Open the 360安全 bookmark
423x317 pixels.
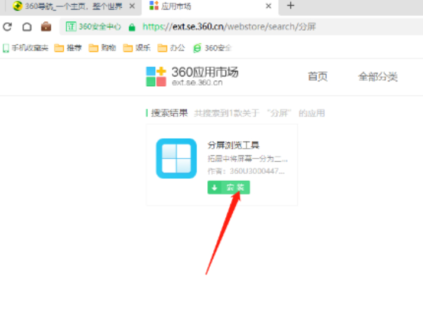point(212,48)
